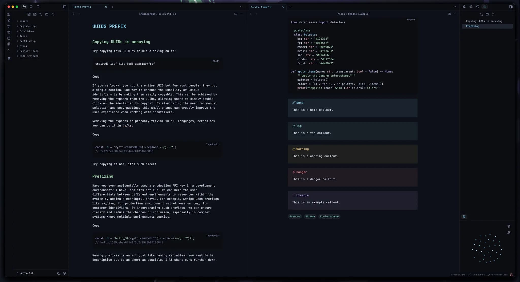520x282 pixels.
Task: Toggle auto-reveal in outline panel
Action: click(x=487, y=14)
